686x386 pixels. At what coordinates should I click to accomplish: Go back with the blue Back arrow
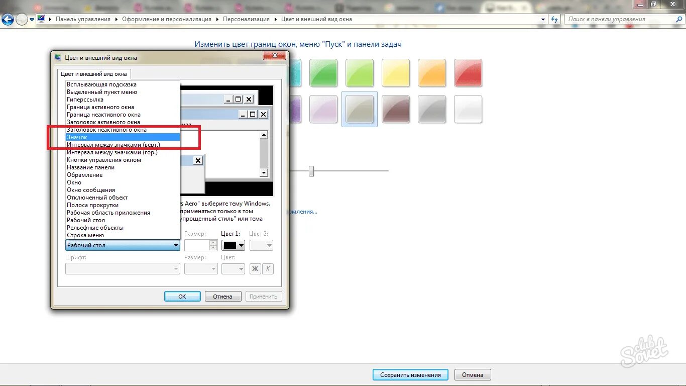(8, 20)
